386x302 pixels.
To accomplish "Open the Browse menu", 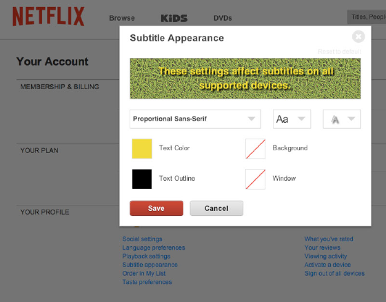I will [122, 18].
